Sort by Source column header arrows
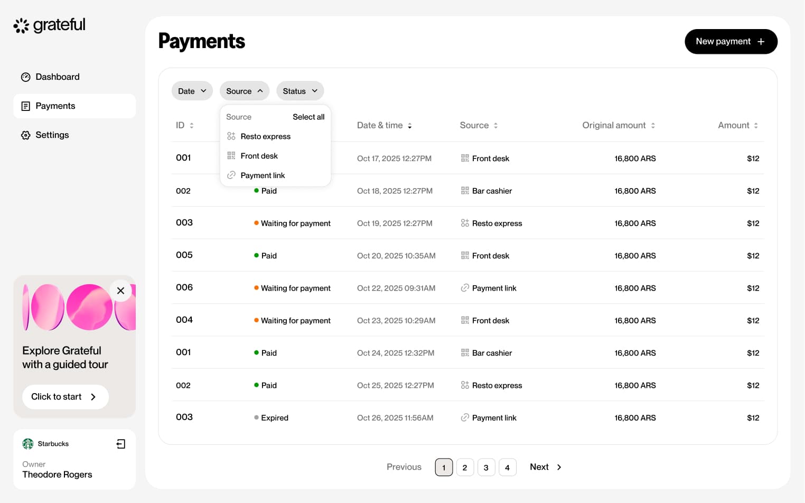 pyautogui.click(x=495, y=126)
